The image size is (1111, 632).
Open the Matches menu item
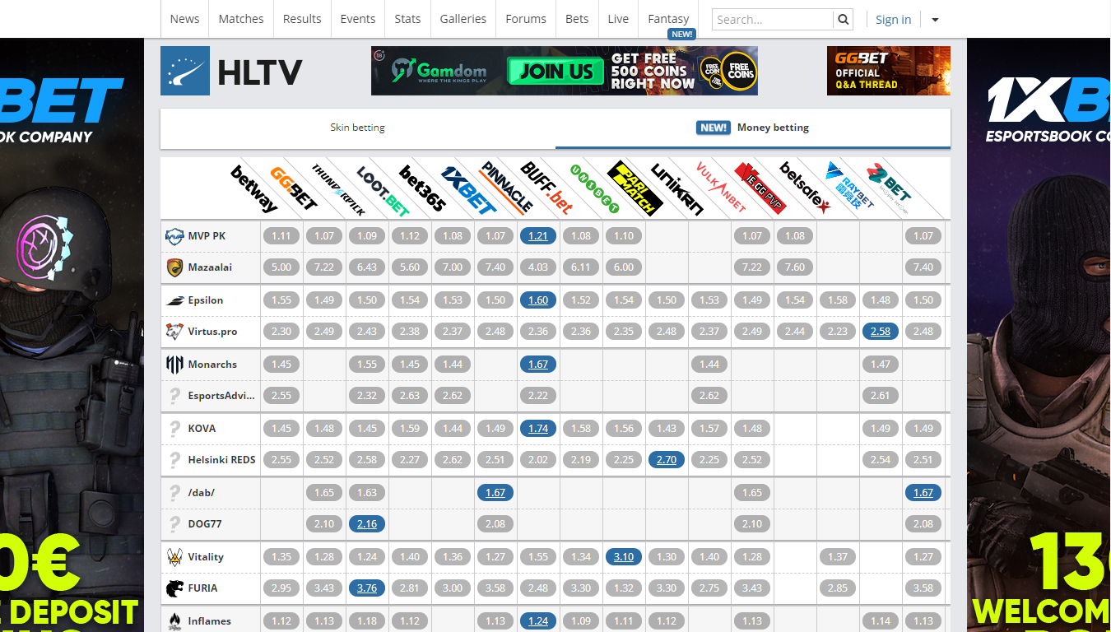(x=241, y=19)
